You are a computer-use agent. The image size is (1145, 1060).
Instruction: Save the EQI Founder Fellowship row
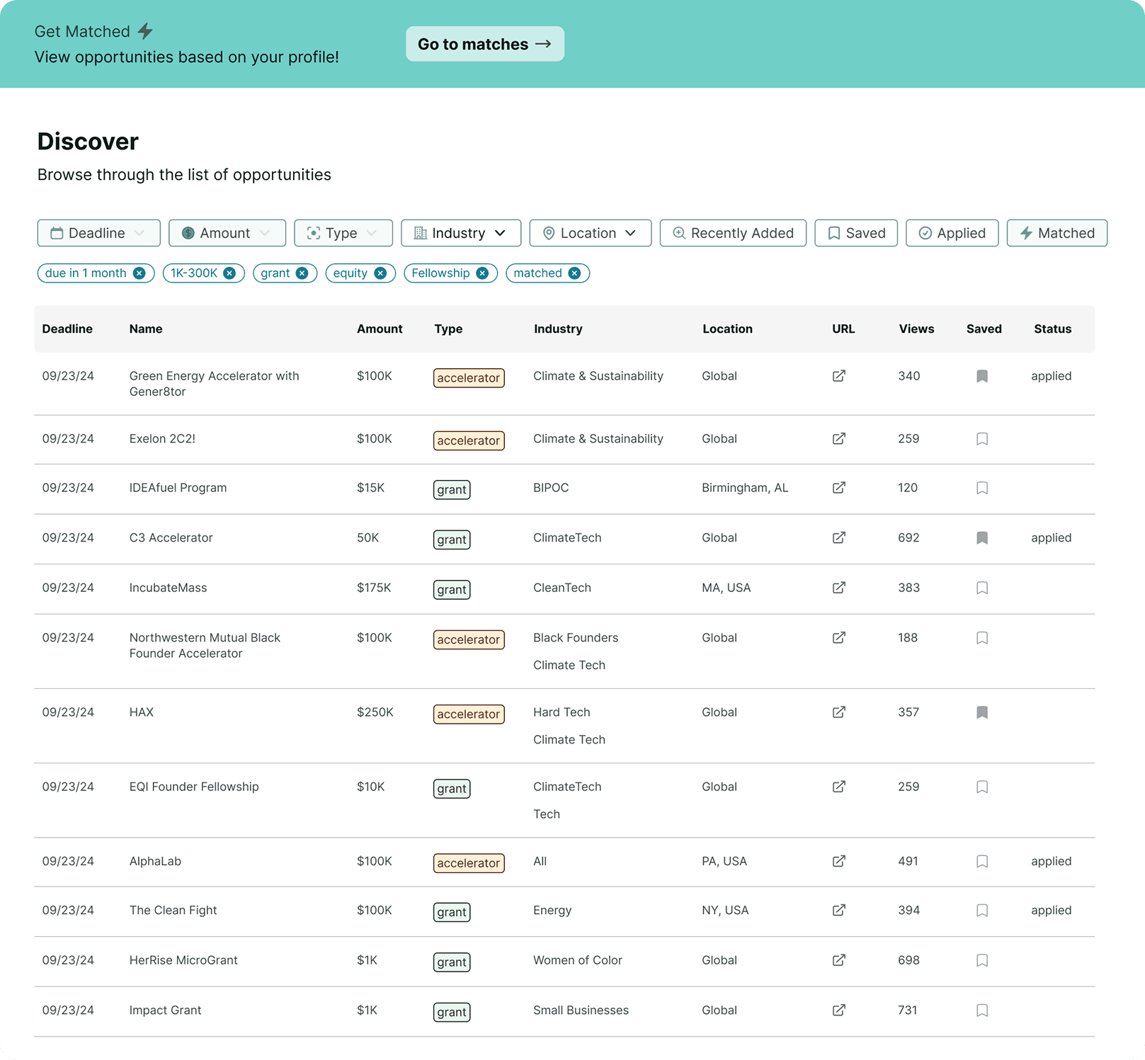981,787
